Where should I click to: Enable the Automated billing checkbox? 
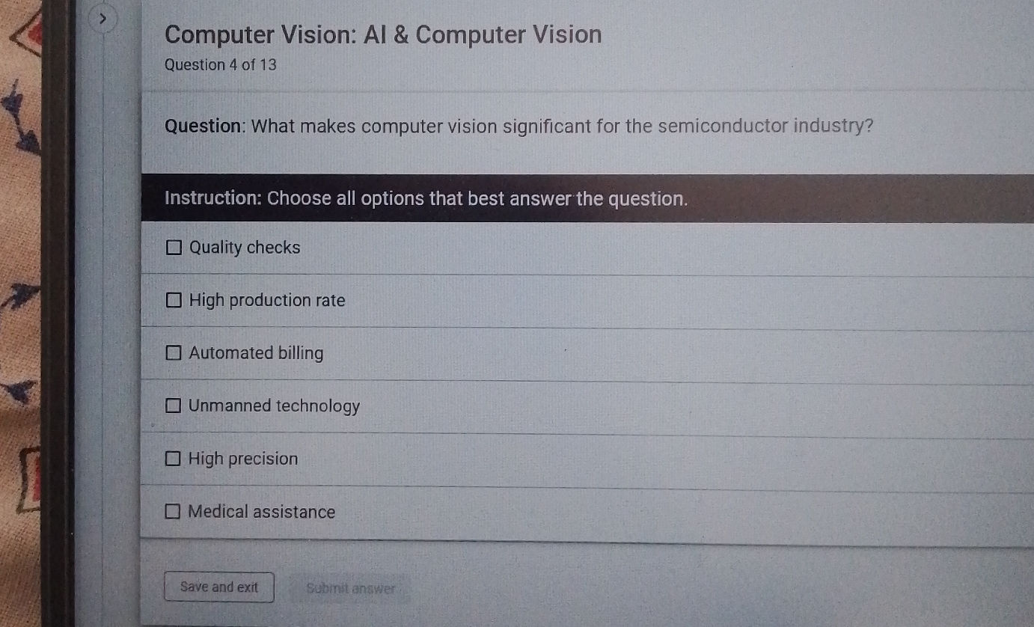(x=173, y=353)
